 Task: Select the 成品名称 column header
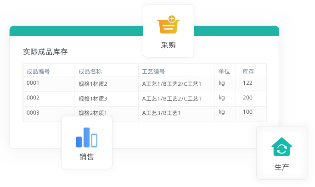(x=90, y=71)
